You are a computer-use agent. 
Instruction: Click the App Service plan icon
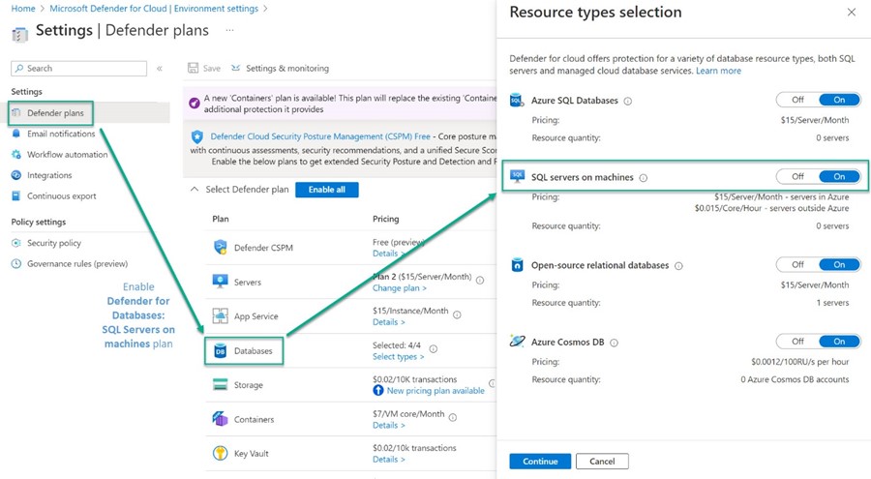coord(220,316)
